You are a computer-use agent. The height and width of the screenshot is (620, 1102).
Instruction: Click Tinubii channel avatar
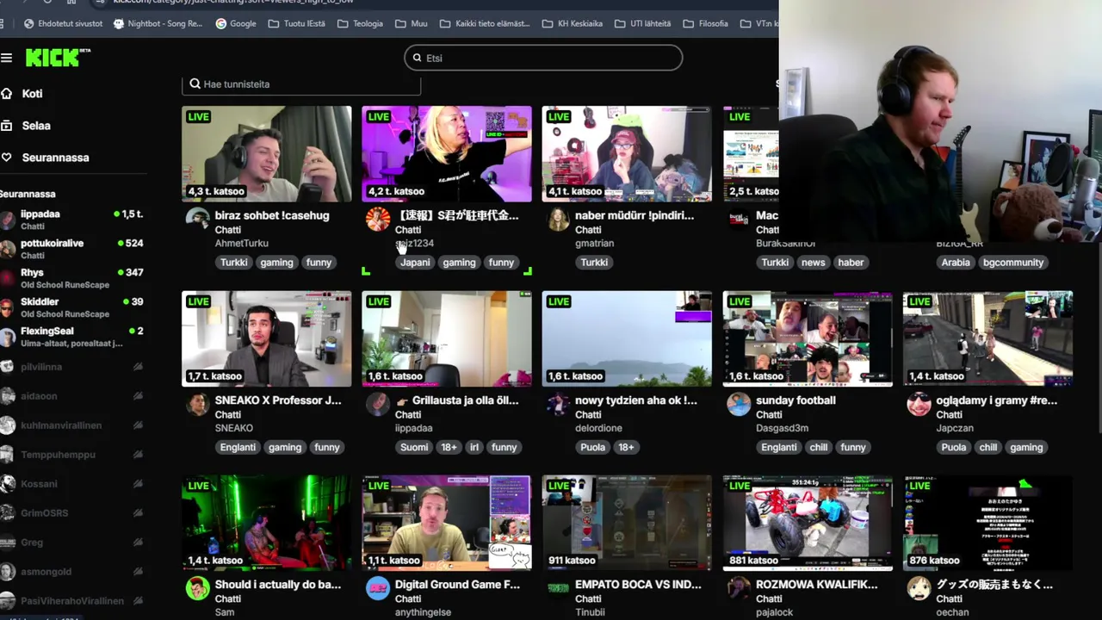559,588
